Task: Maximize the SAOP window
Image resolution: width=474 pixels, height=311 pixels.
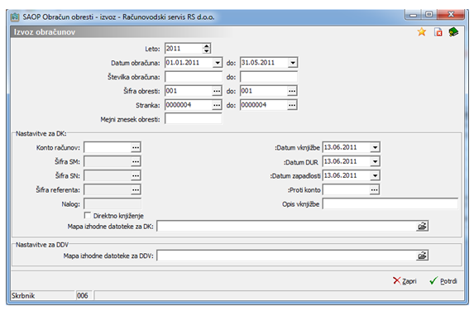Action: tap(429, 14)
